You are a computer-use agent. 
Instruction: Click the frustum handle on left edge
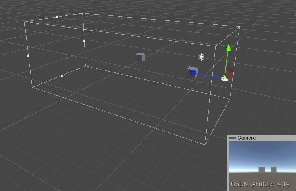point(28,56)
